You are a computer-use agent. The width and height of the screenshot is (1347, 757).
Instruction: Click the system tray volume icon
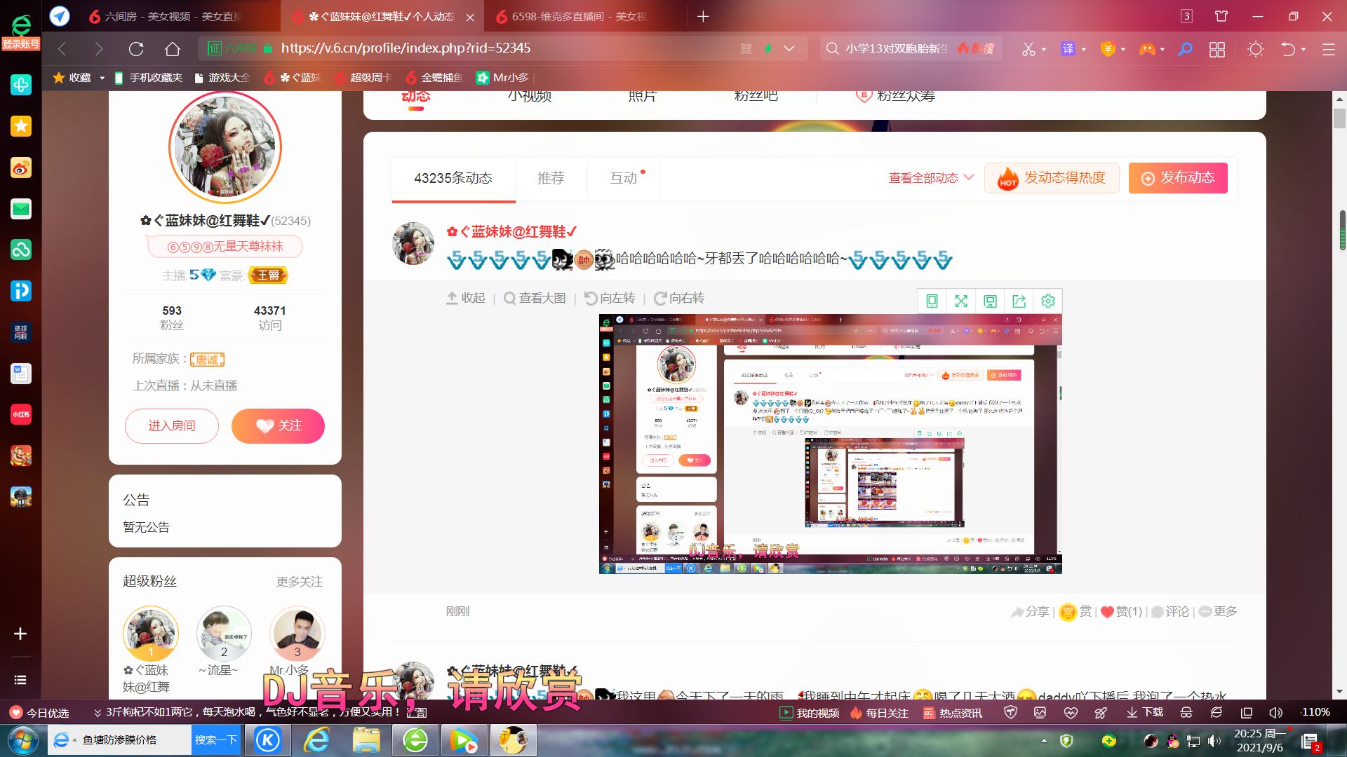tap(1214, 741)
